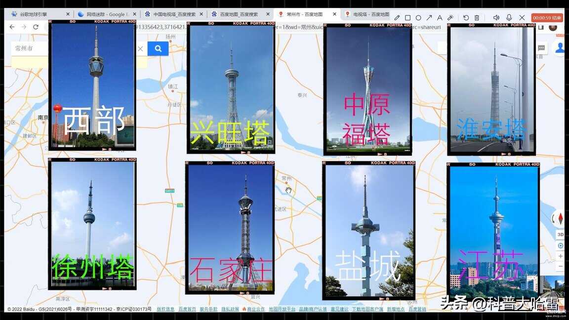The width and height of the screenshot is (569, 320).
Task: Click the browser back arrow
Action: [x=12, y=27]
